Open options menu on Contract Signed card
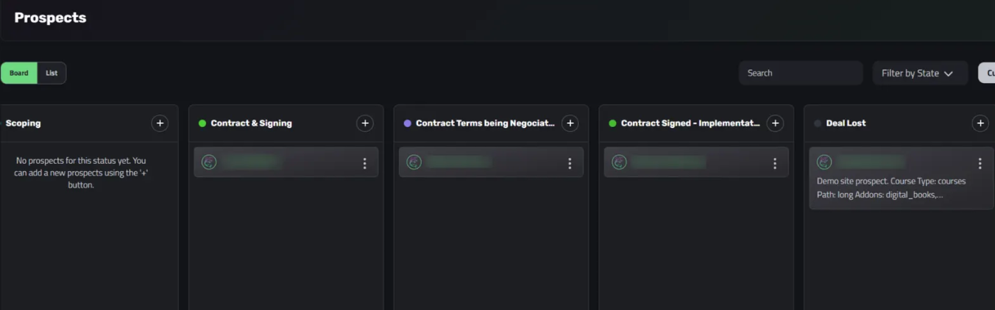This screenshot has height=310, width=995. tap(775, 163)
